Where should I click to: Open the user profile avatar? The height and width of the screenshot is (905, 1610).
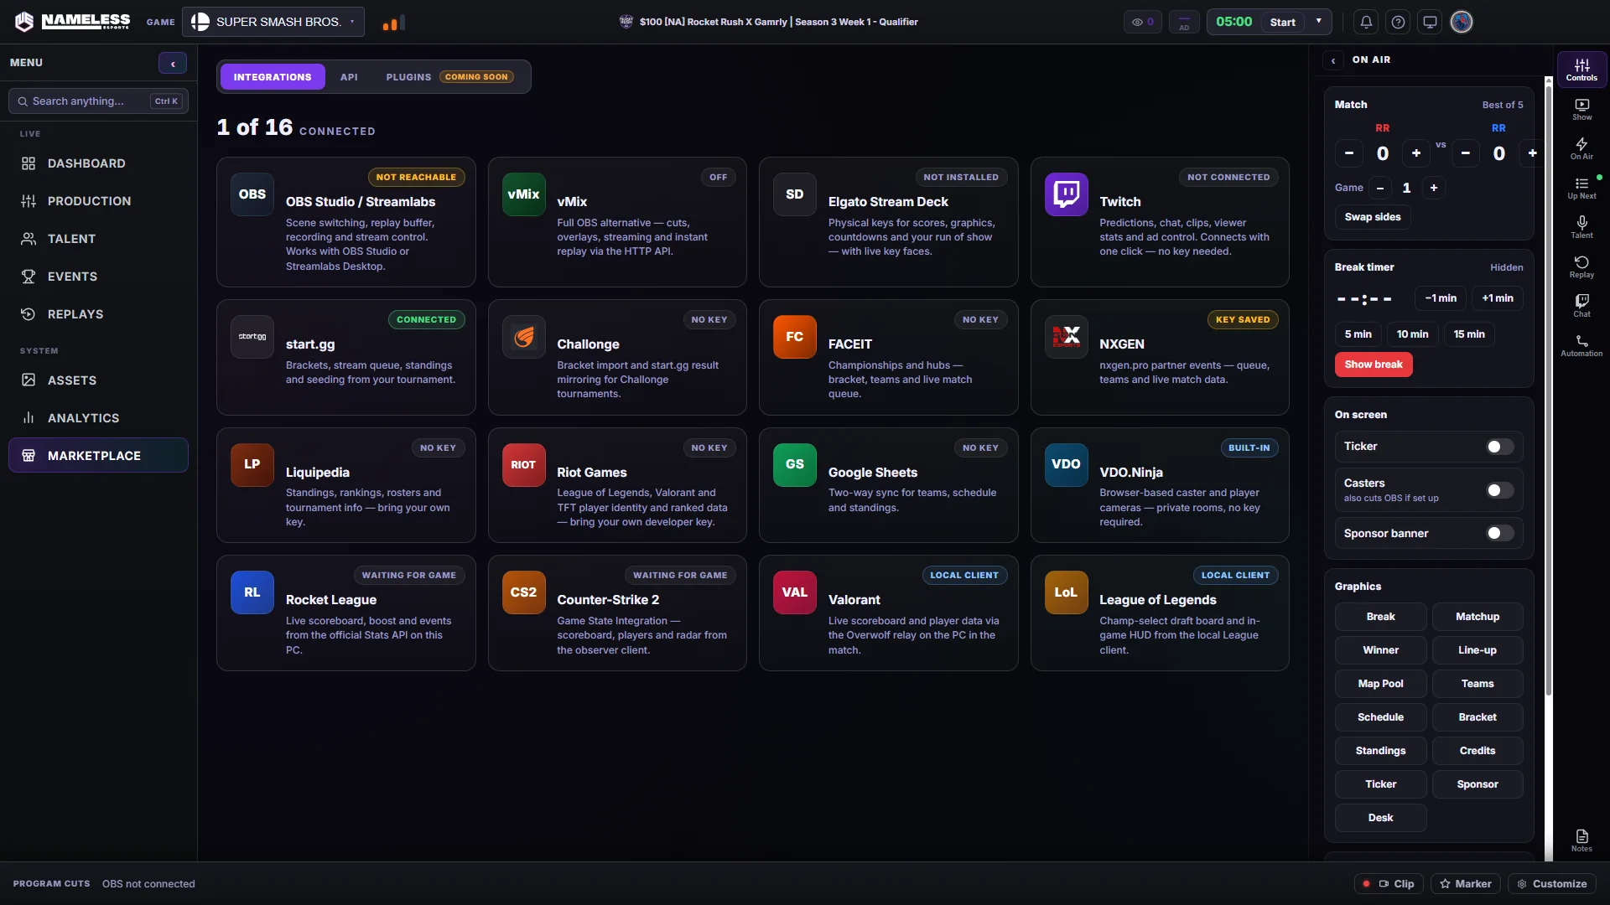click(x=1462, y=22)
